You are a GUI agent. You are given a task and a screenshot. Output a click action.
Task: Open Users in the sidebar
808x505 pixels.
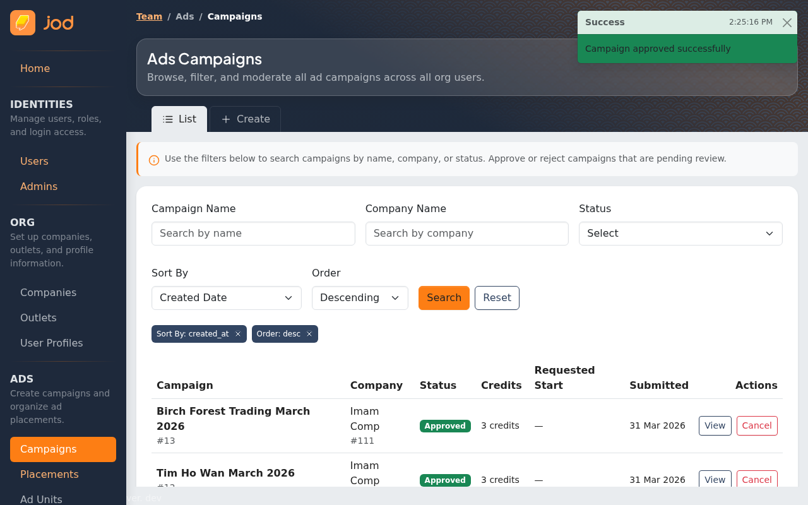click(34, 162)
